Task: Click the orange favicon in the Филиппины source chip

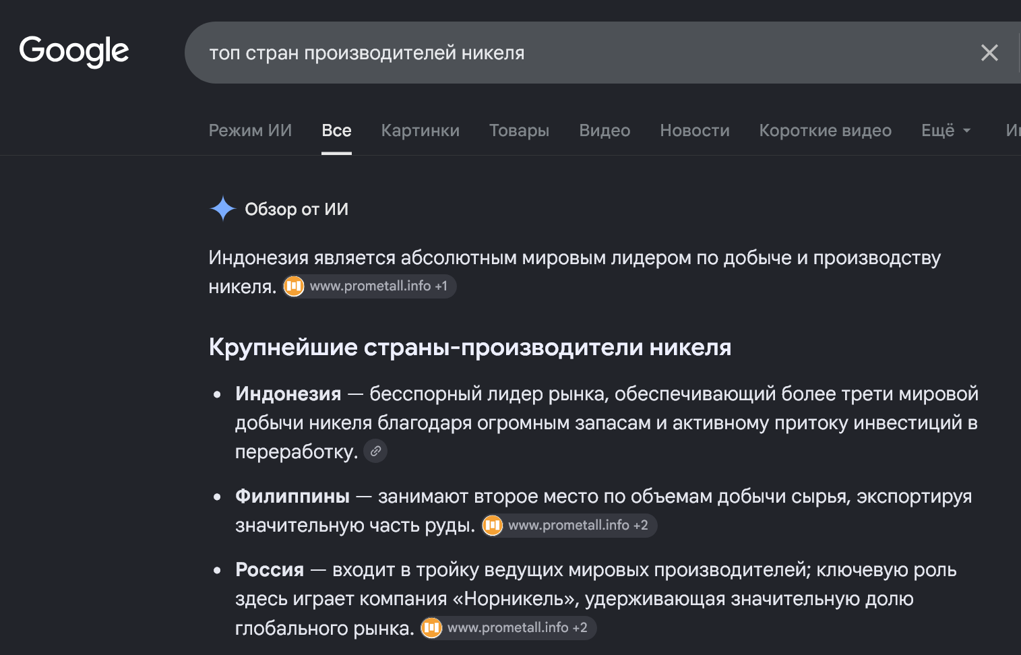Action: [492, 525]
